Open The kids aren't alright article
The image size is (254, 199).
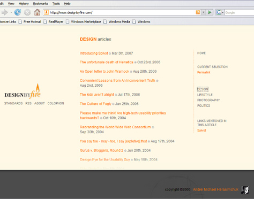(97, 95)
